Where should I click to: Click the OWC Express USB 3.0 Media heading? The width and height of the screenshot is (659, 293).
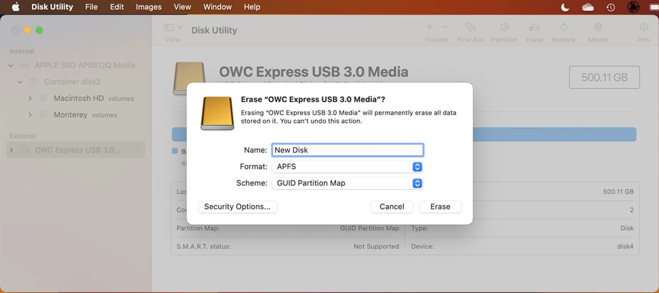click(313, 71)
